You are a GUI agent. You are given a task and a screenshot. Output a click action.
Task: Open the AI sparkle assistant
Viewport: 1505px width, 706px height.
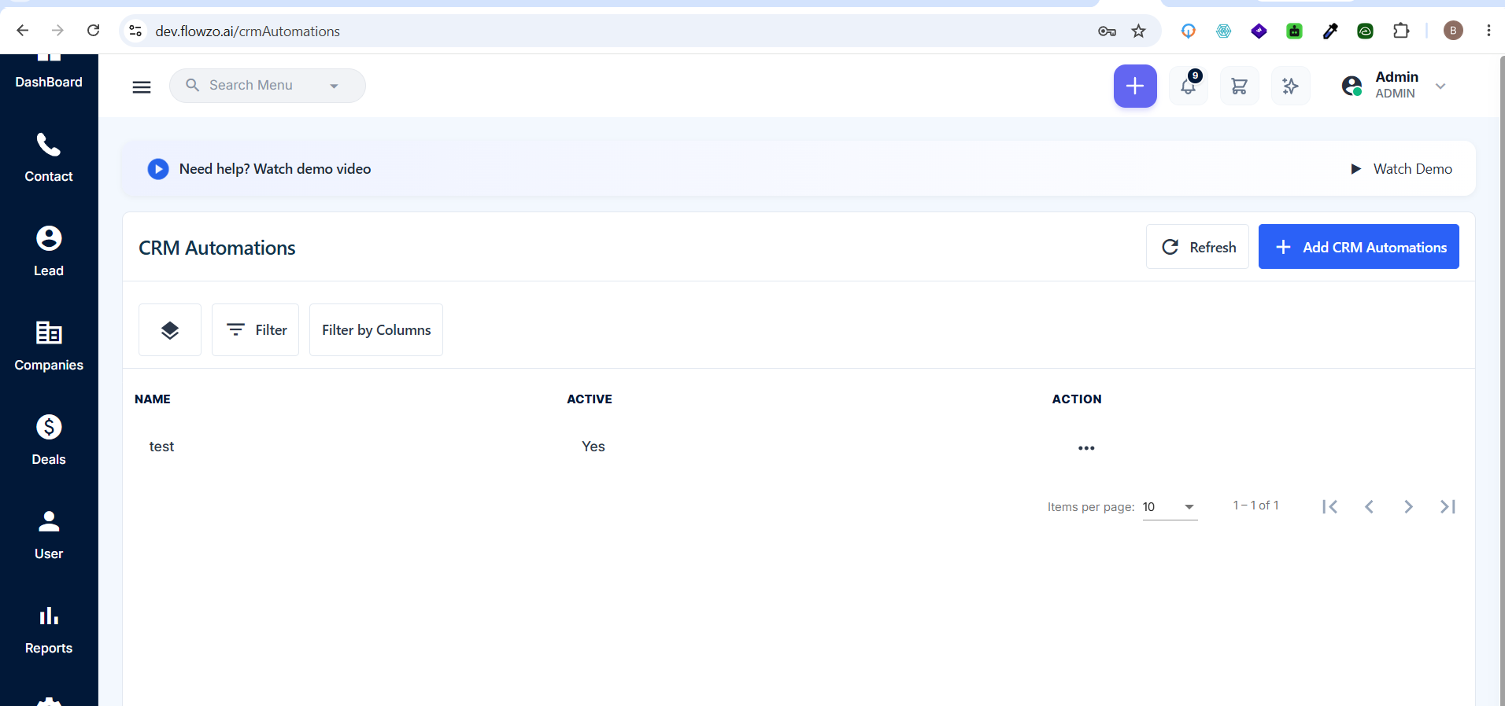tap(1290, 86)
